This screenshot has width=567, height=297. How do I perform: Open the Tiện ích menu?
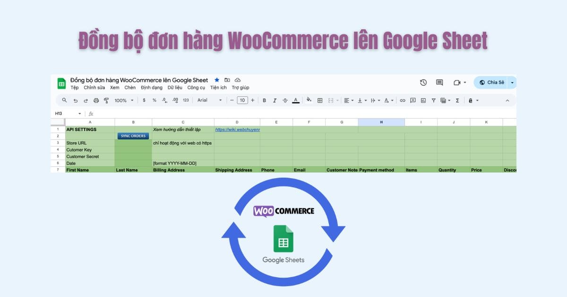click(218, 88)
